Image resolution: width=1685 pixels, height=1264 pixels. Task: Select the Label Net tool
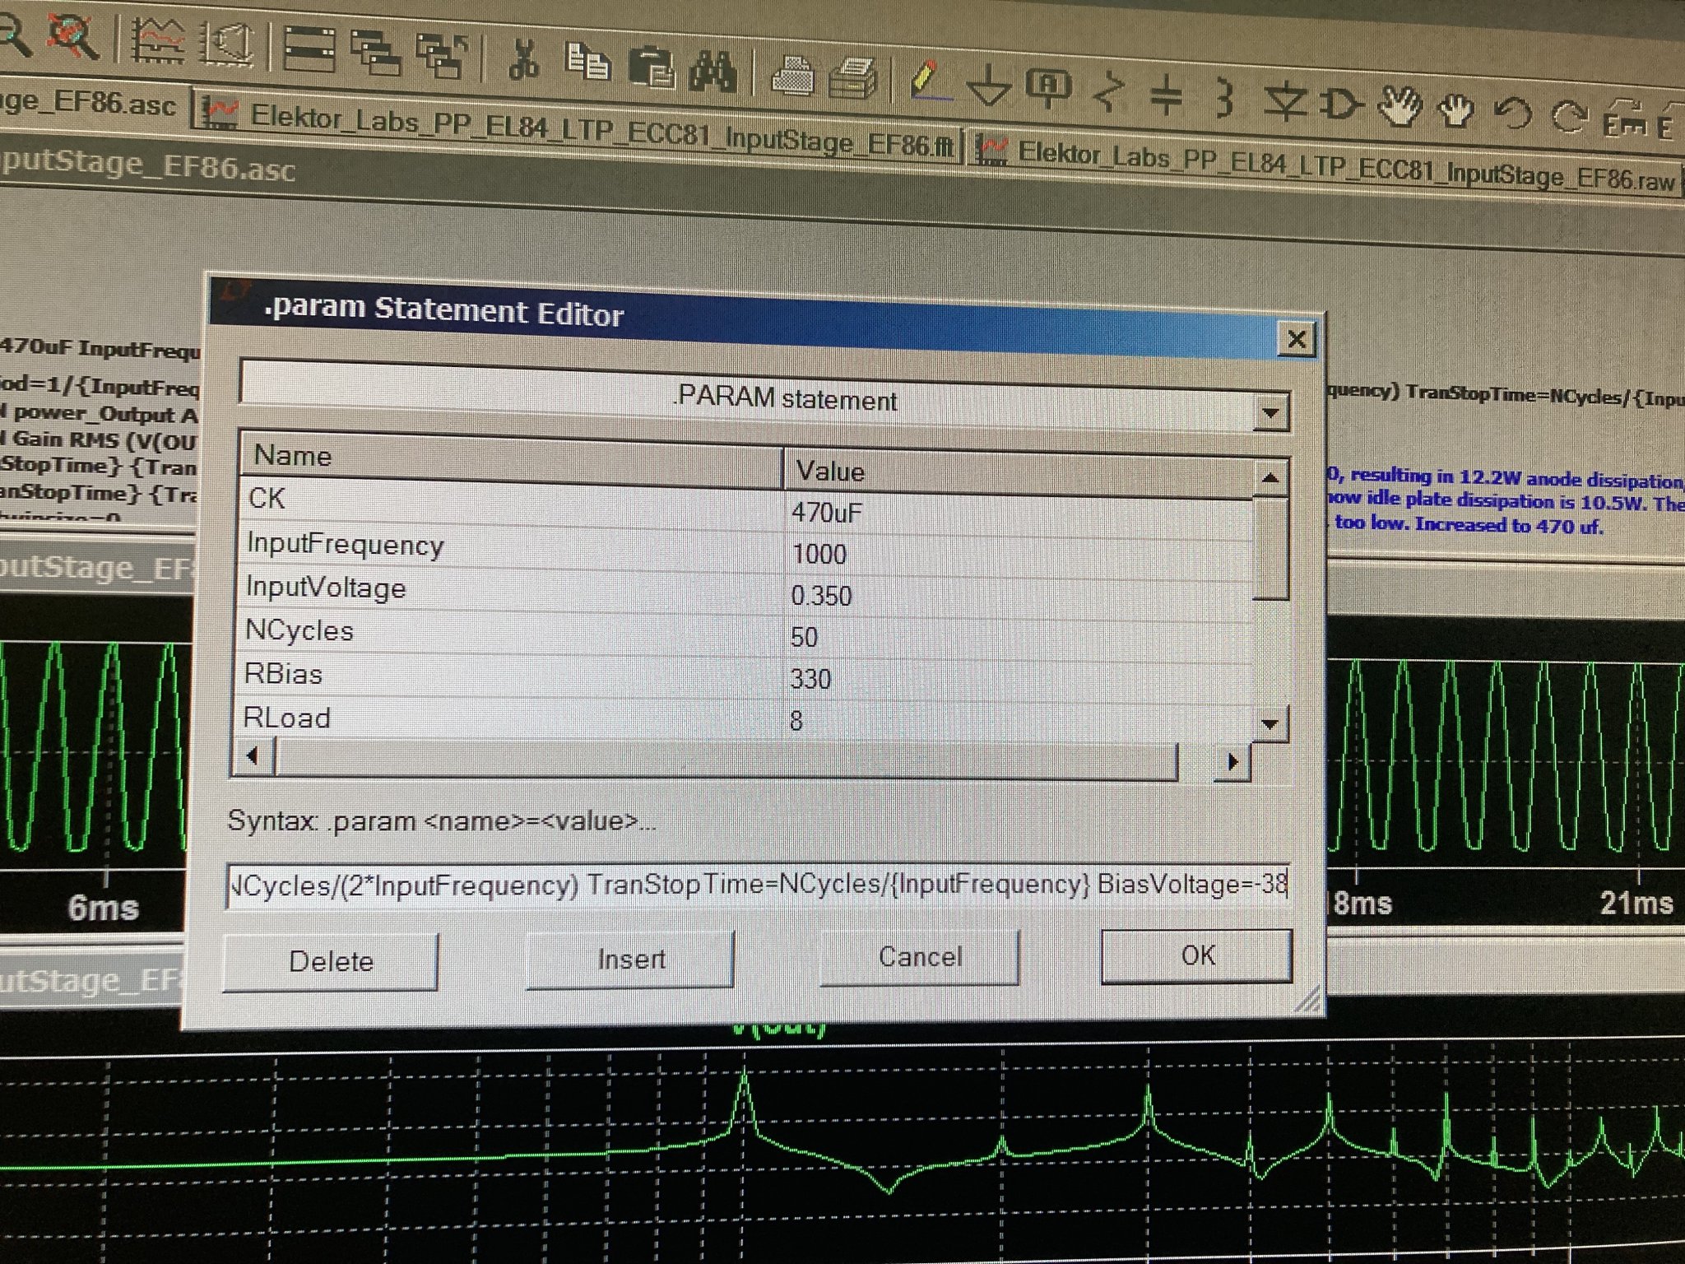[x=1048, y=89]
